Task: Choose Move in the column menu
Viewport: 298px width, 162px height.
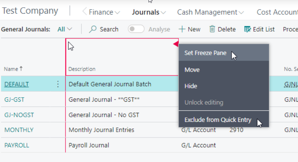Action: click(224, 70)
